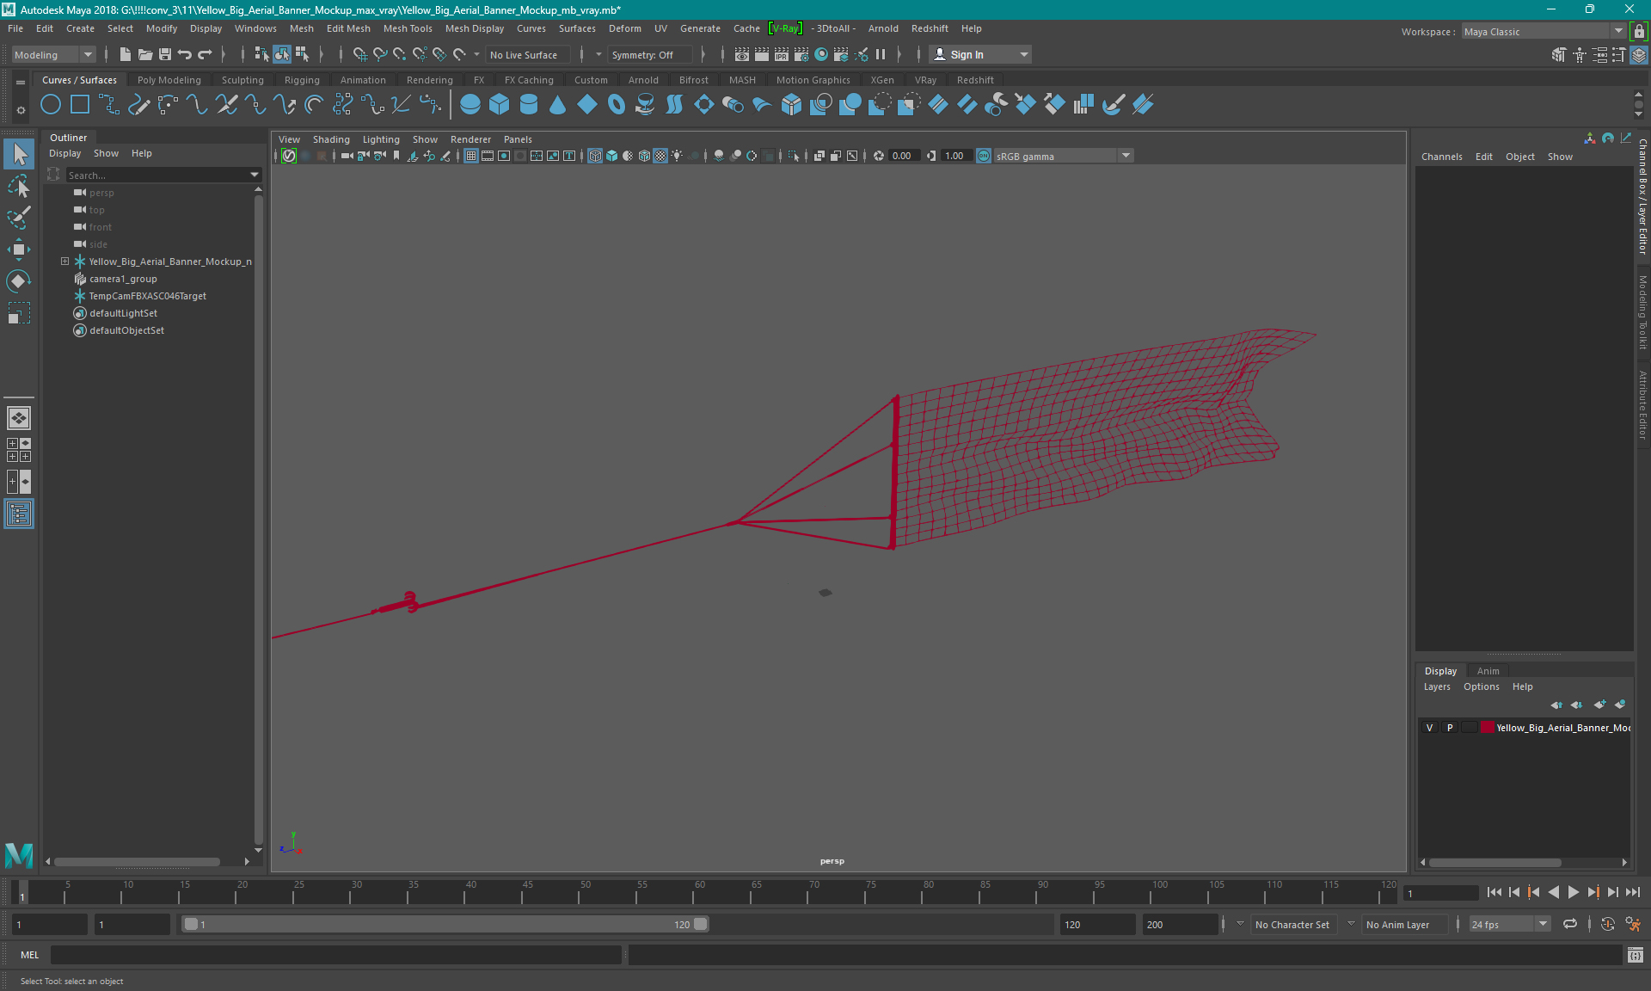Activate the Scale tool in the toolbox
This screenshot has height=991, width=1651.
[19, 313]
